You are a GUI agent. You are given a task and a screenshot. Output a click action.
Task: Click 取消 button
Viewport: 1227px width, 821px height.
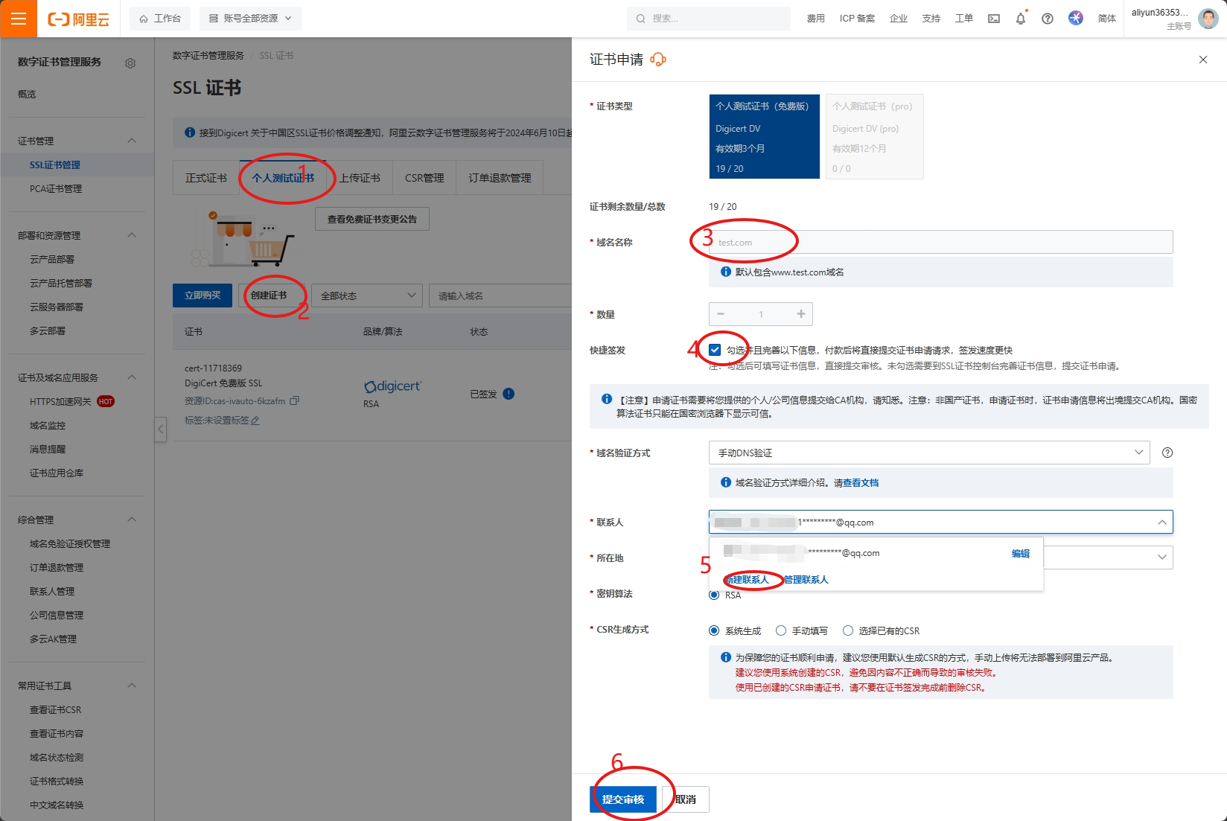[686, 799]
